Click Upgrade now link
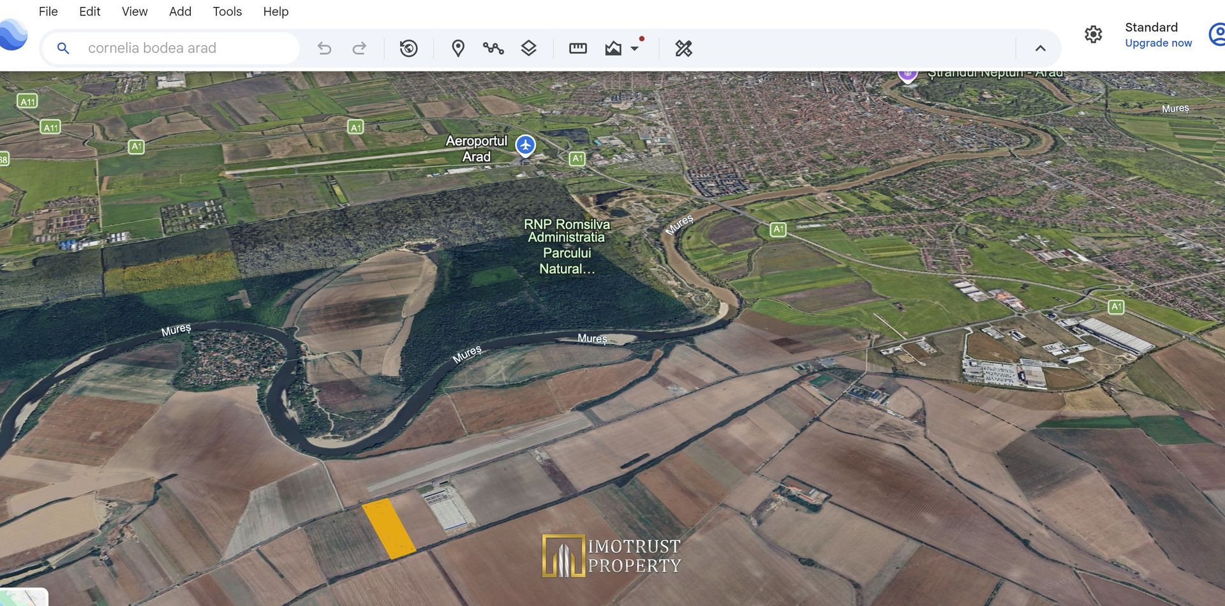Viewport: 1225px width, 606px height. 1158,43
